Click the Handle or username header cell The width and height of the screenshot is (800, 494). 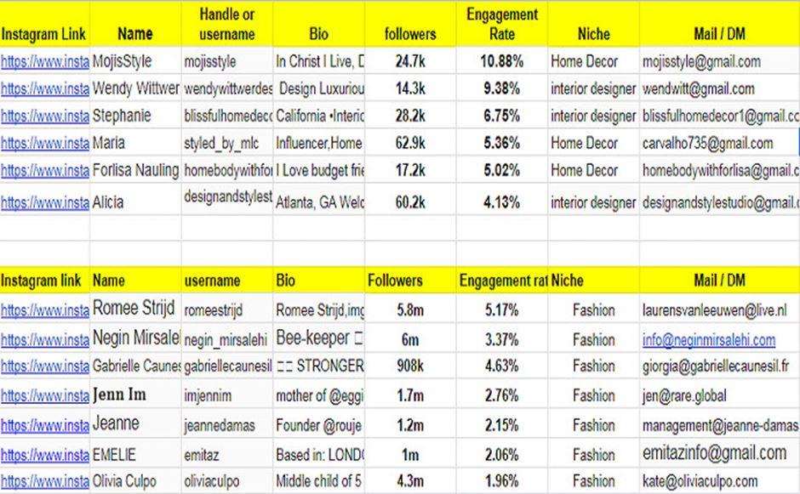(x=226, y=25)
